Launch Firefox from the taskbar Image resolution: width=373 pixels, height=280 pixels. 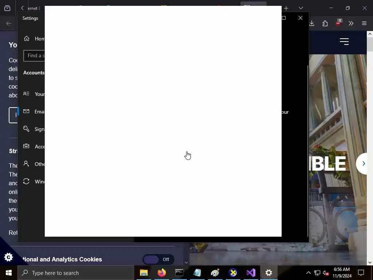(161, 273)
